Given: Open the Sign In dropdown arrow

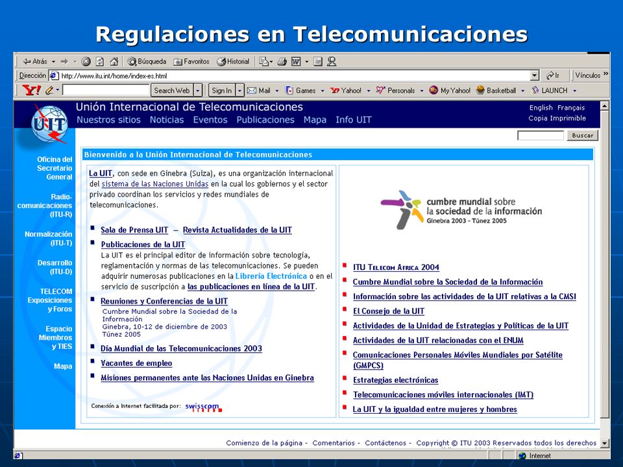Looking at the screenshot, I should [x=239, y=91].
